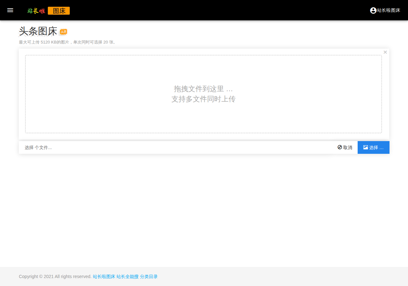Click the 头条图床 page heading
The image size is (408, 286).
pyautogui.click(x=38, y=31)
